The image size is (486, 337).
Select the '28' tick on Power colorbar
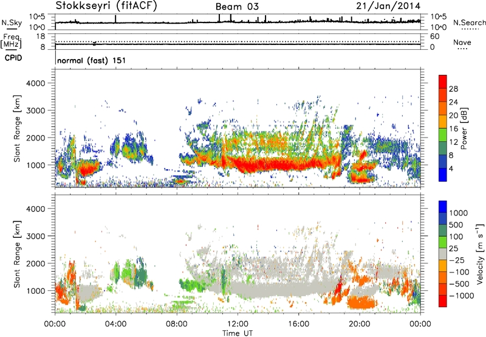(x=453, y=89)
